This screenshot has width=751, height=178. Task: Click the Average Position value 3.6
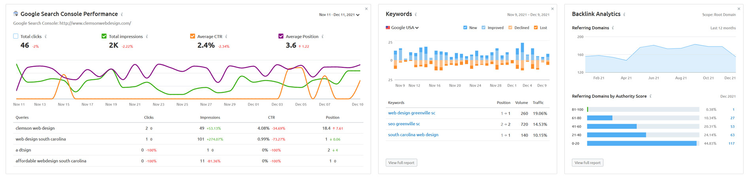click(x=291, y=45)
